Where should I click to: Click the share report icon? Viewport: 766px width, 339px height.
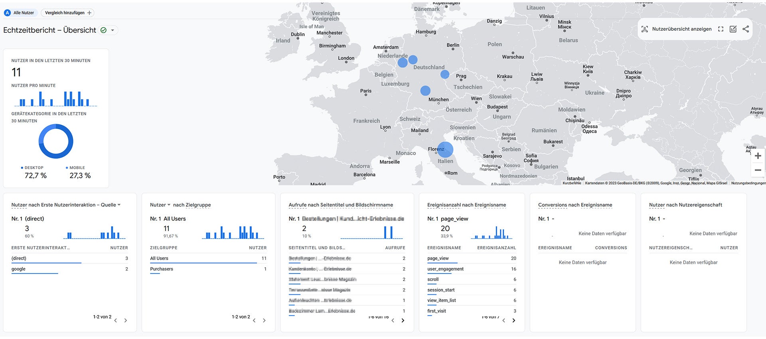point(746,29)
